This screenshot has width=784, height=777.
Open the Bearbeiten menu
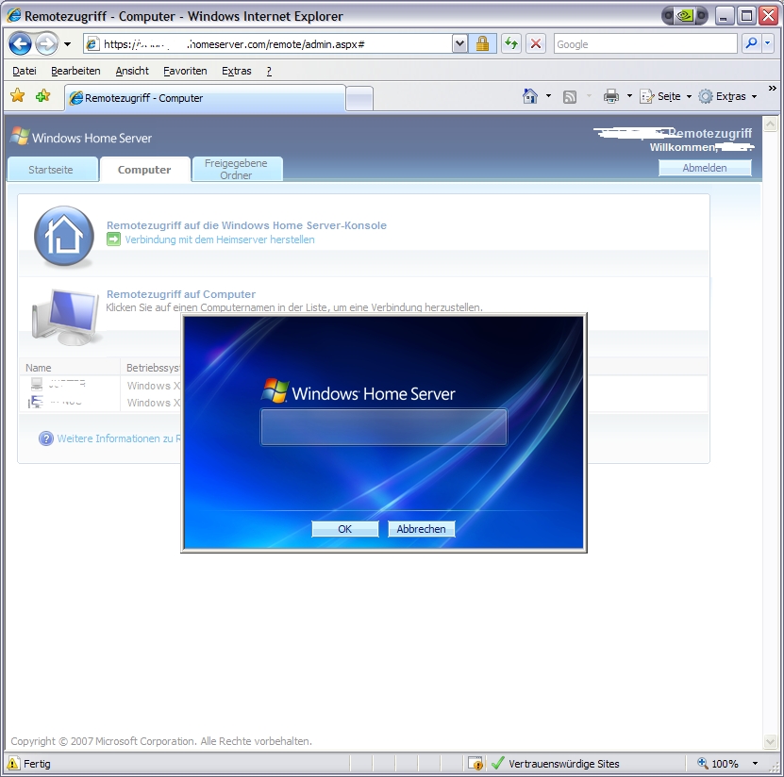click(x=75, y=71)
